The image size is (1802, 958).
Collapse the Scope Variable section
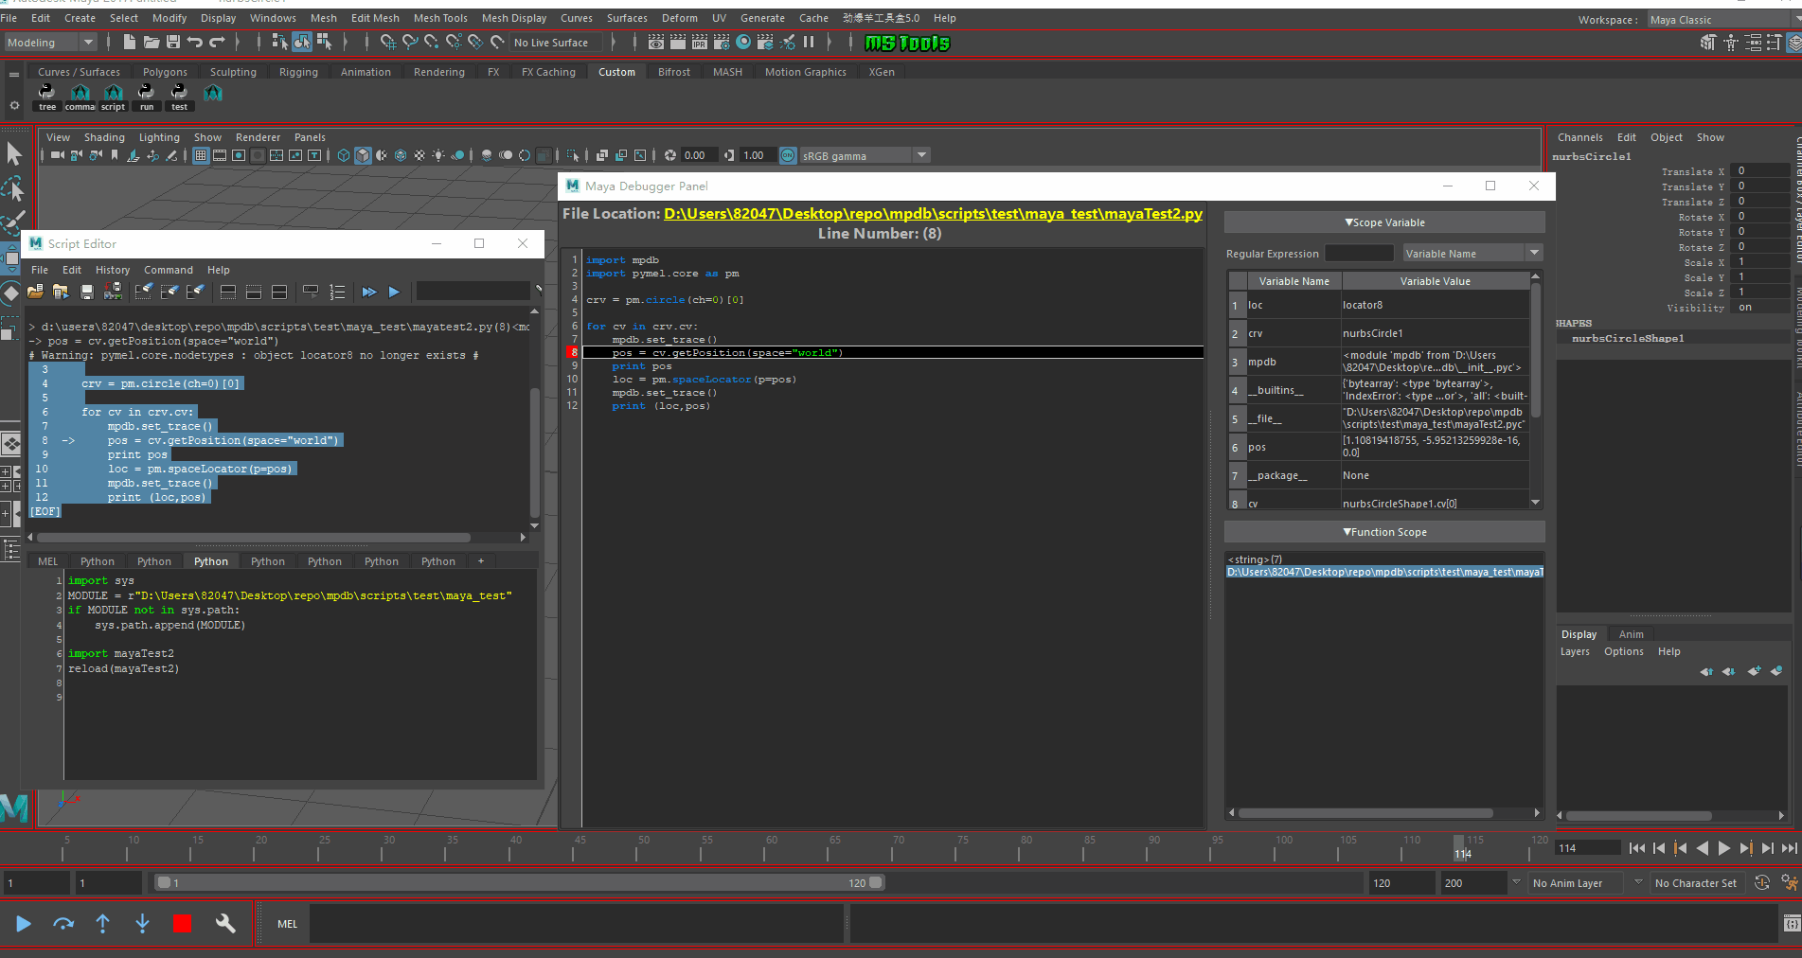click(1384, 222)
